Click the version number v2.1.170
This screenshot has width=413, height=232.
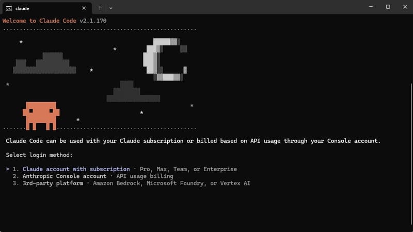[x=93, y=21]
